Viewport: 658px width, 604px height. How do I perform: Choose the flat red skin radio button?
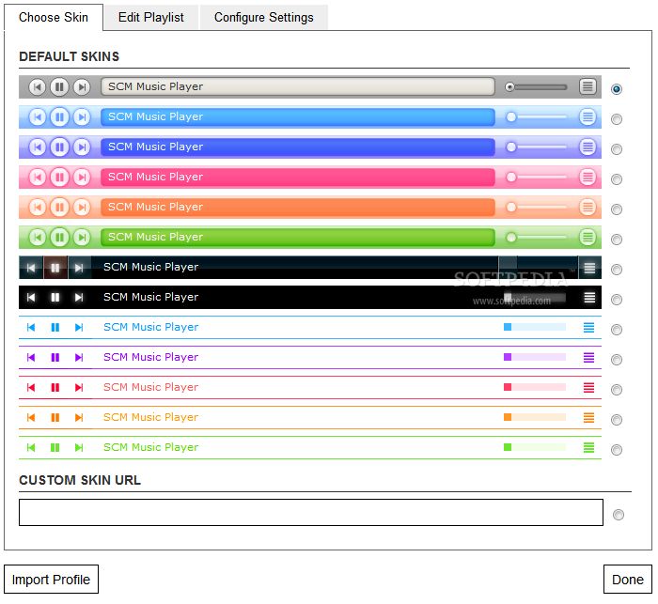tap(617, 390)
